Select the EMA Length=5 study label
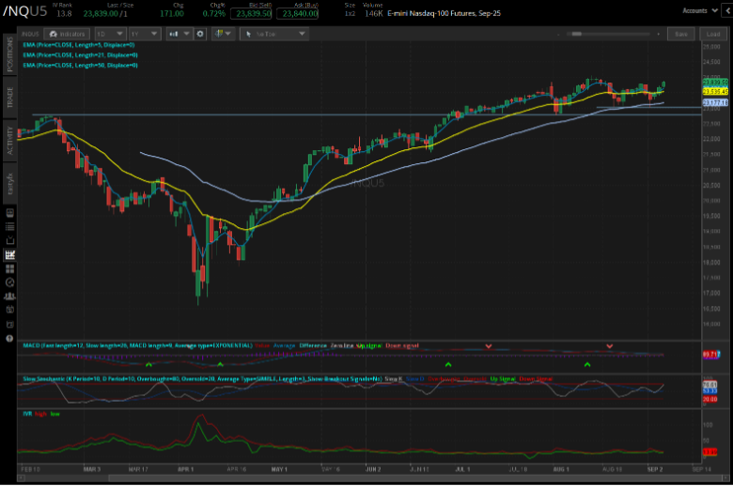Viewport: 733px width, 486px height. (x=79, y=45)
